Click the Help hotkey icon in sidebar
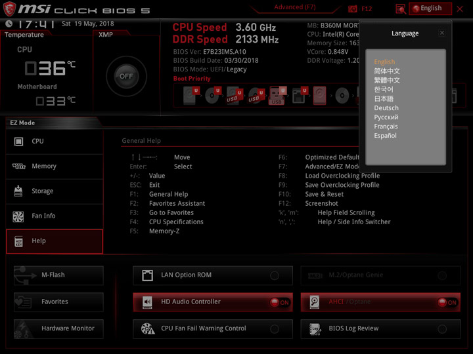The image size is (473, 354). [18, 241]
